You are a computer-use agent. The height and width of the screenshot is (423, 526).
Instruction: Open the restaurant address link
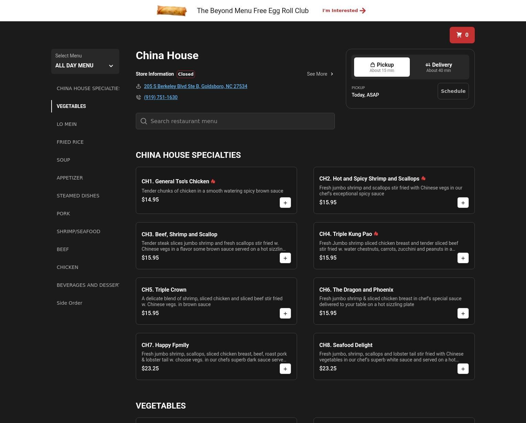(x=195, y=86)
